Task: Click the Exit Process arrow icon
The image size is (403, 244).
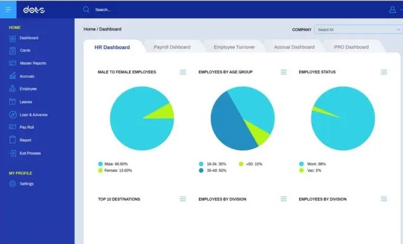Action: [12, 153]
